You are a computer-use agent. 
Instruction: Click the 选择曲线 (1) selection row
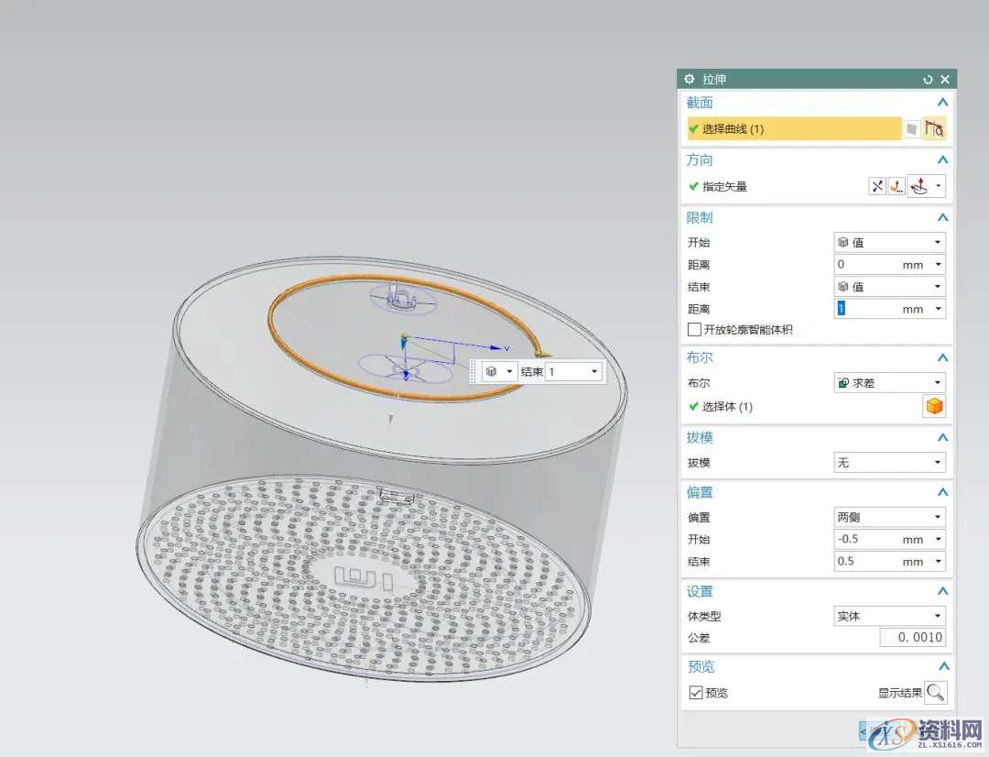[794, 129]
